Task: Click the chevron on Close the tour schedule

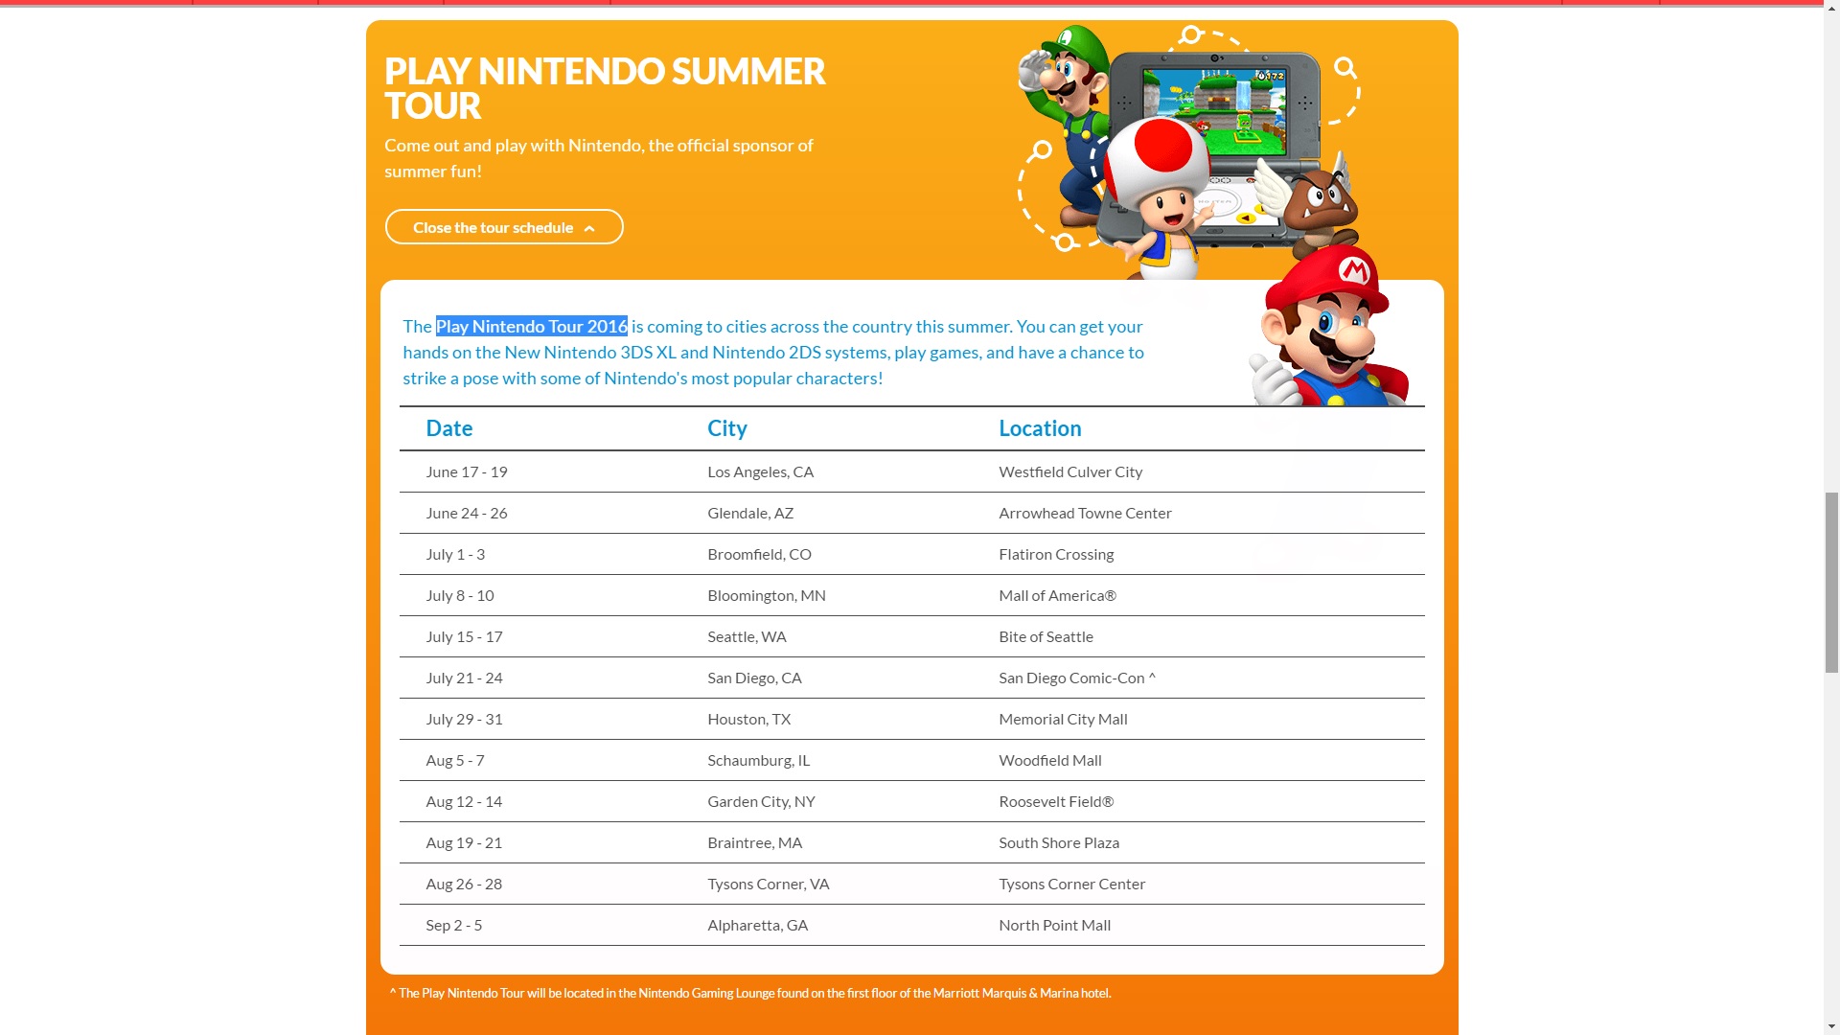Action: 589,228
